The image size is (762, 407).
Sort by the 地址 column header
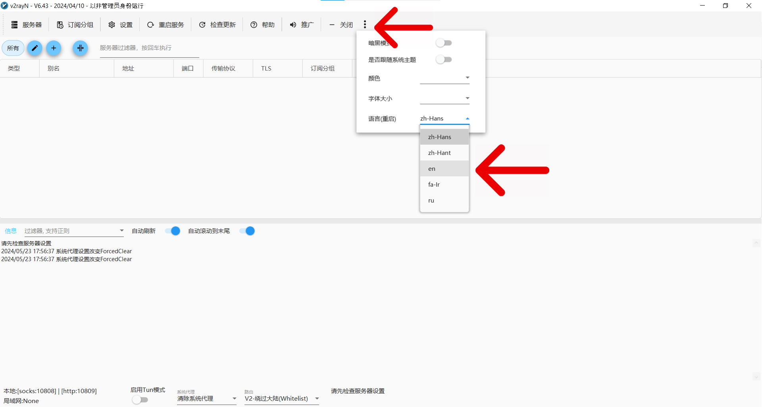point(144,68)
